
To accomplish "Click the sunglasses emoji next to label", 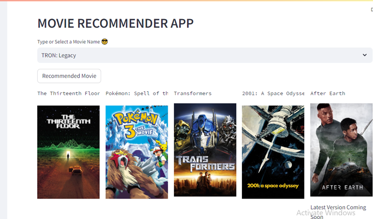I will (x=105, y=42).
